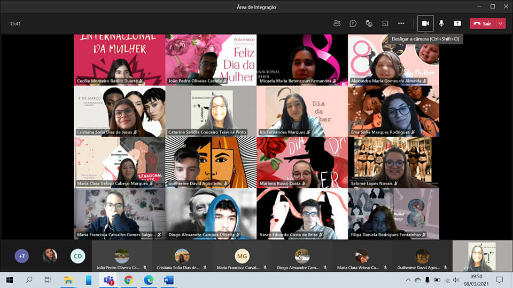Open File Explorer from the taskbar
Screen dimensions: 513x288
68,280
